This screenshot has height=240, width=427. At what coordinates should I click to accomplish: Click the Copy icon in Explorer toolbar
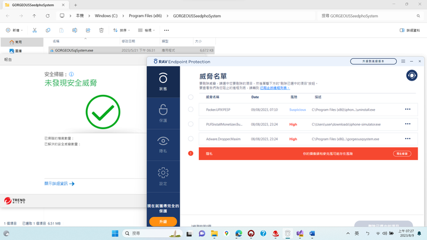click(x=48, y=30)
